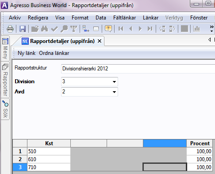The width and height of the screenshot is (215, 174).
Task: Click the focused outlined cell in row 3
Action: point(165,167)
